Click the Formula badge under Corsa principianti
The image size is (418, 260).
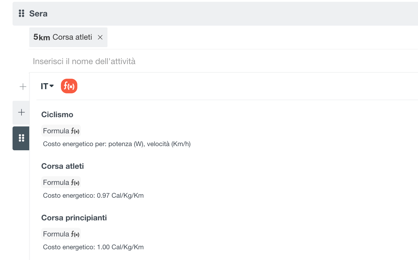(x=61, y=234)
